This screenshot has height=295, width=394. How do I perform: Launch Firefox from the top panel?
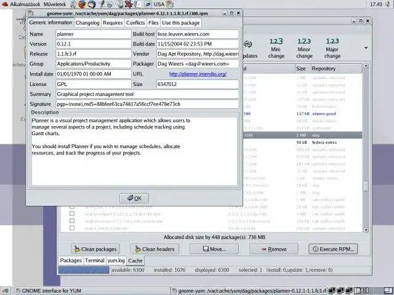pos(82,4)
